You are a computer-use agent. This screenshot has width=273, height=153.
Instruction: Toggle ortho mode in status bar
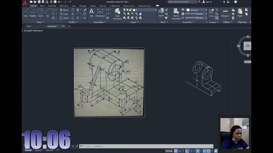click(187, 151)
